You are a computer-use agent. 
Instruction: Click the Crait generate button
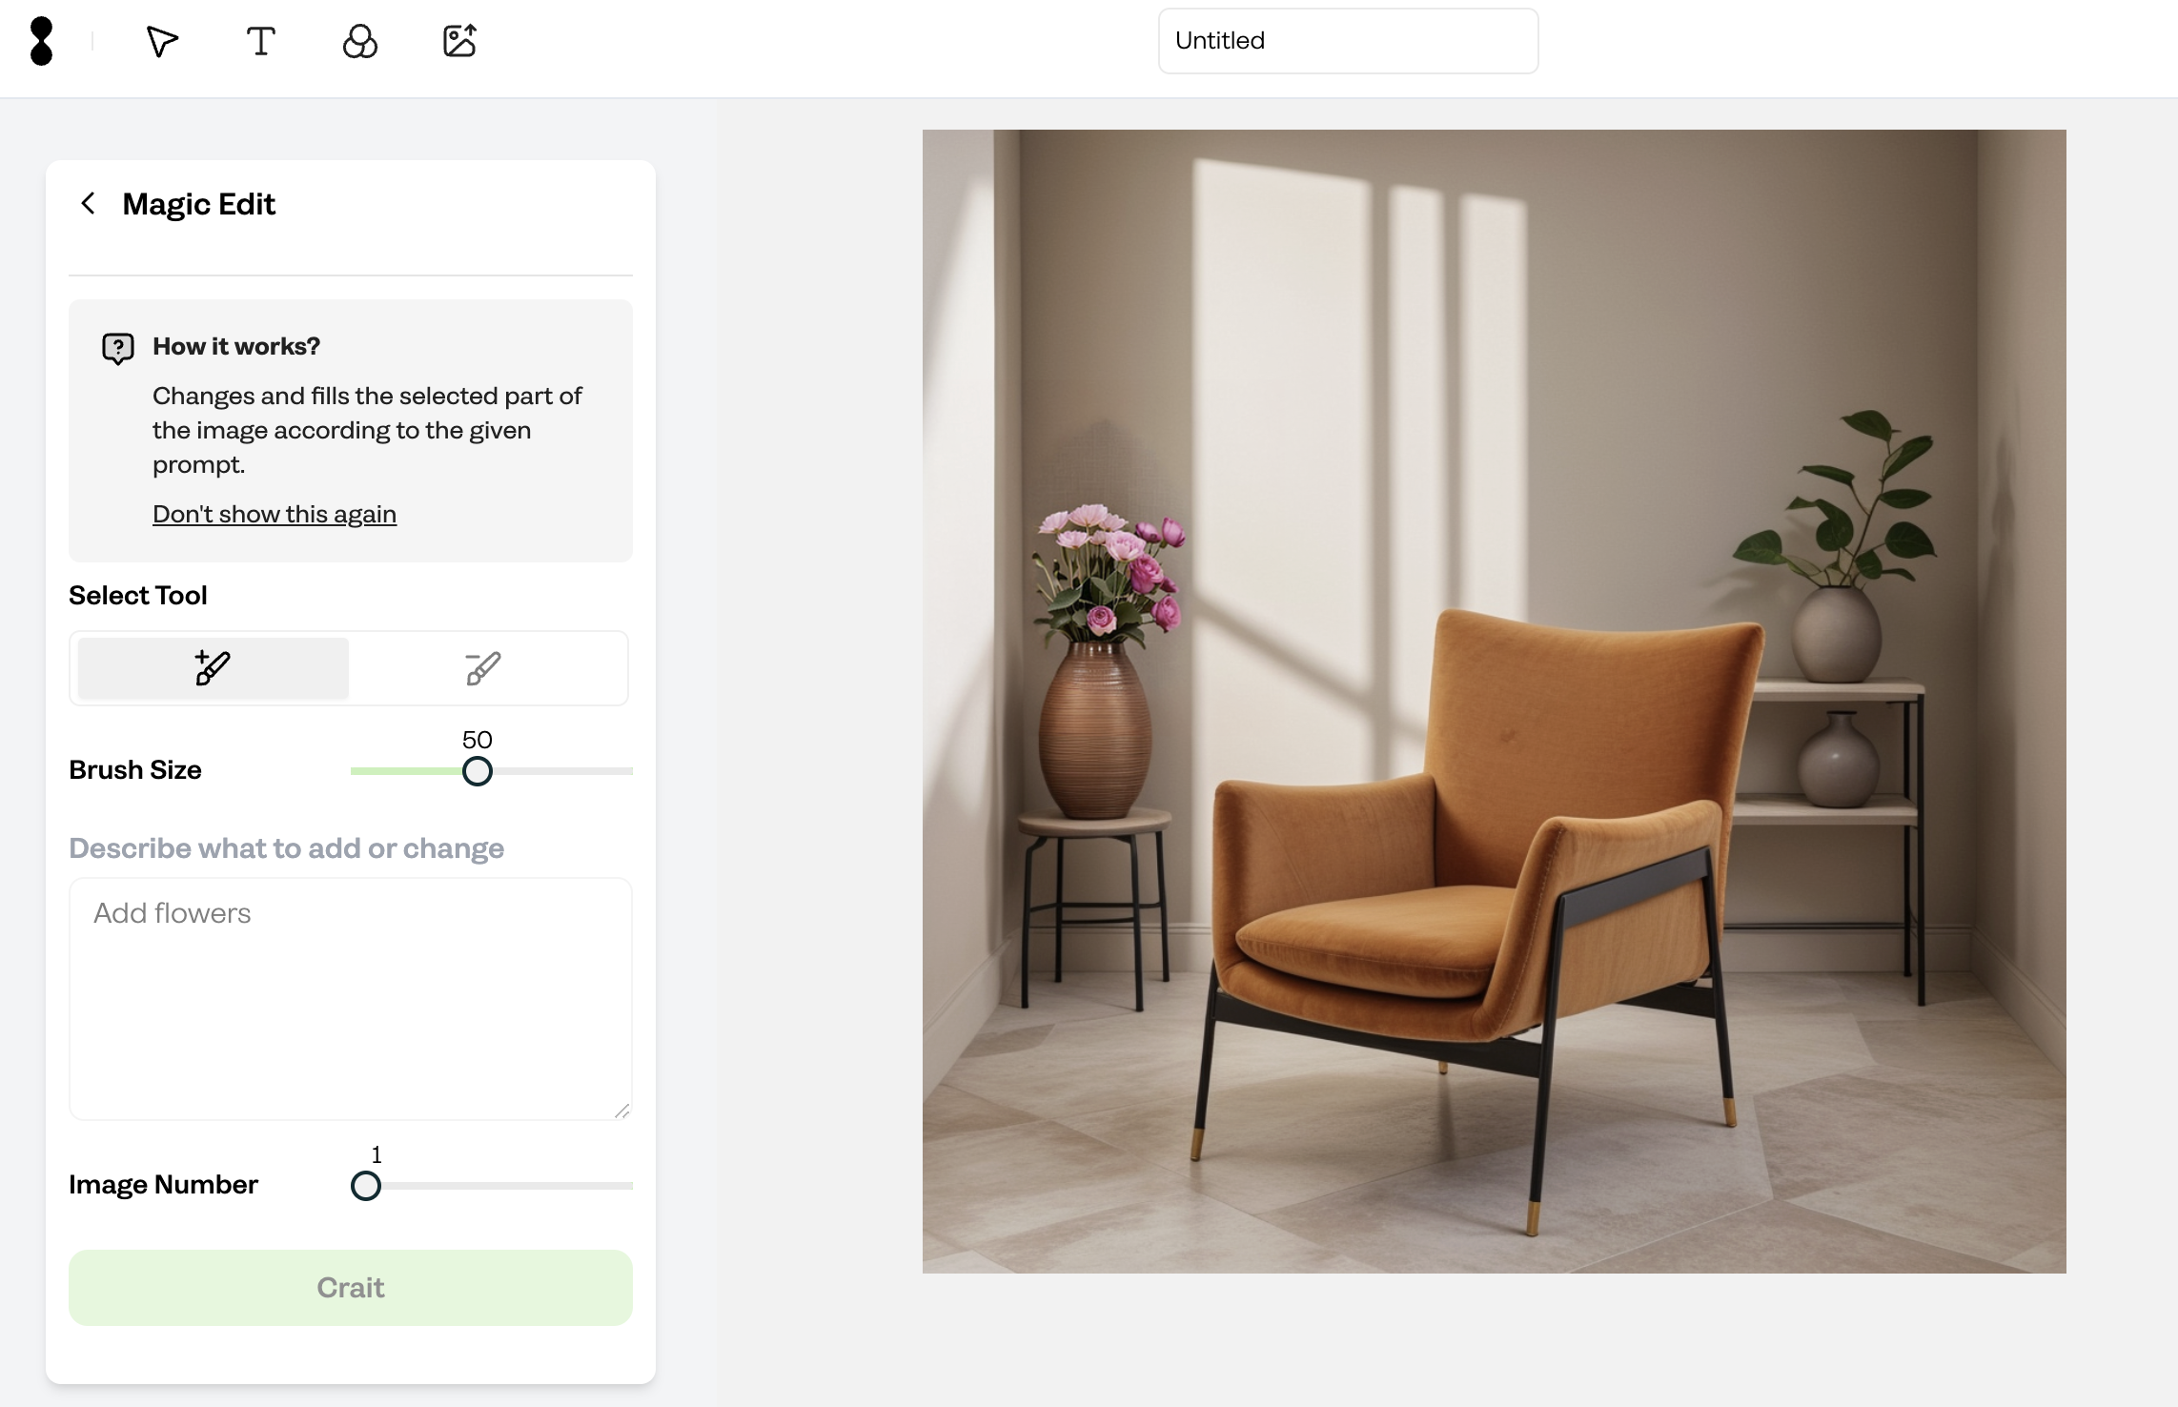pyautogui.click(x=351, y=1288)
